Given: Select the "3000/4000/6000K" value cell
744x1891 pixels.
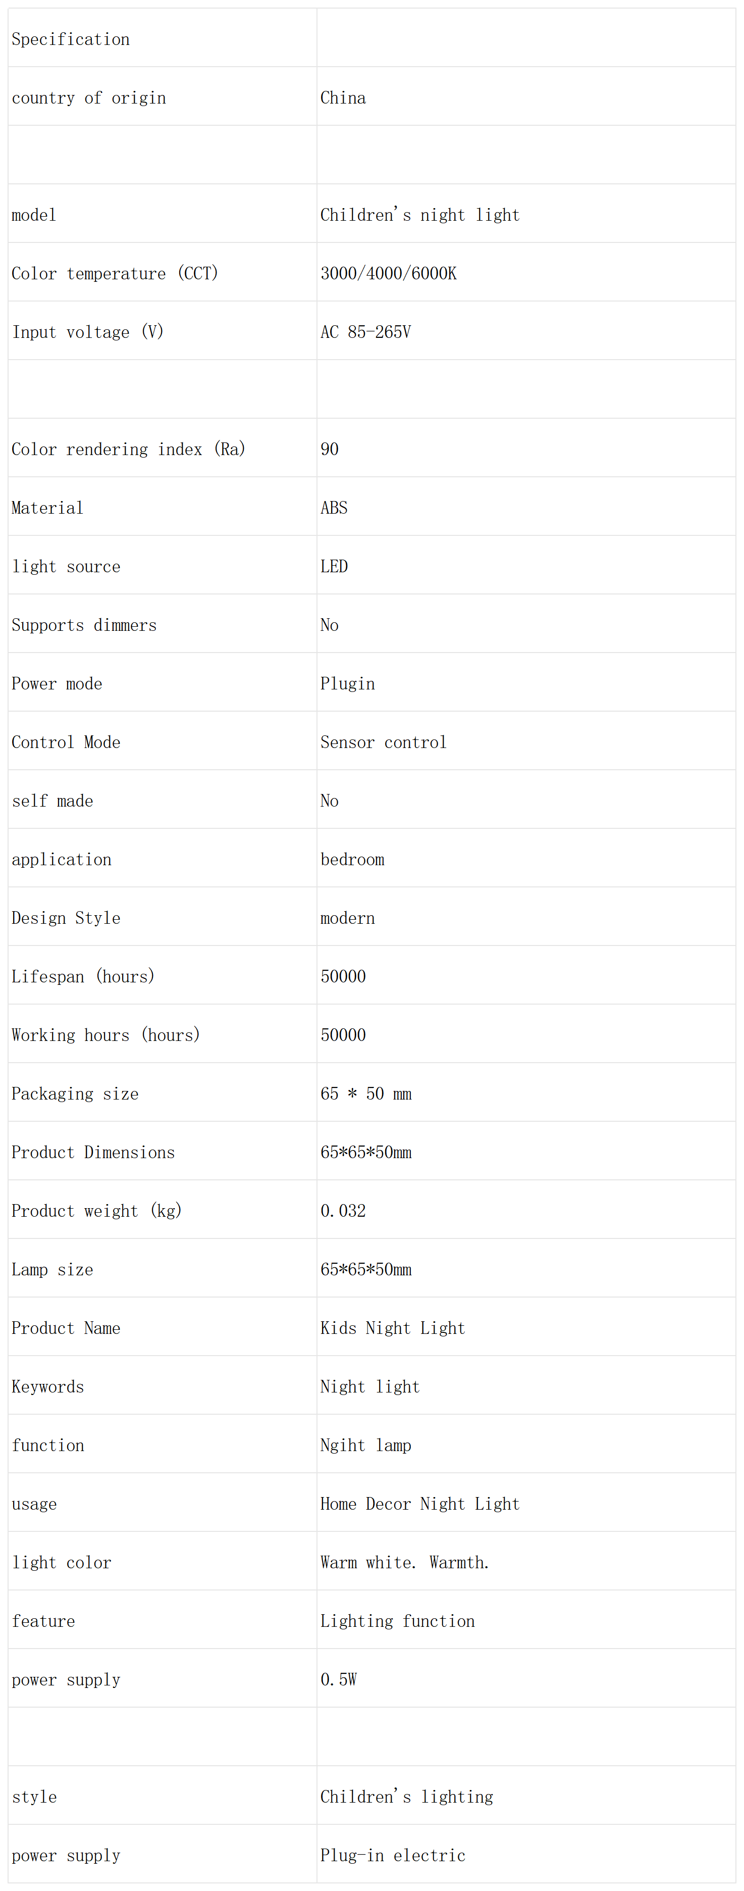Looking at the screenshot, I should 388,273.
